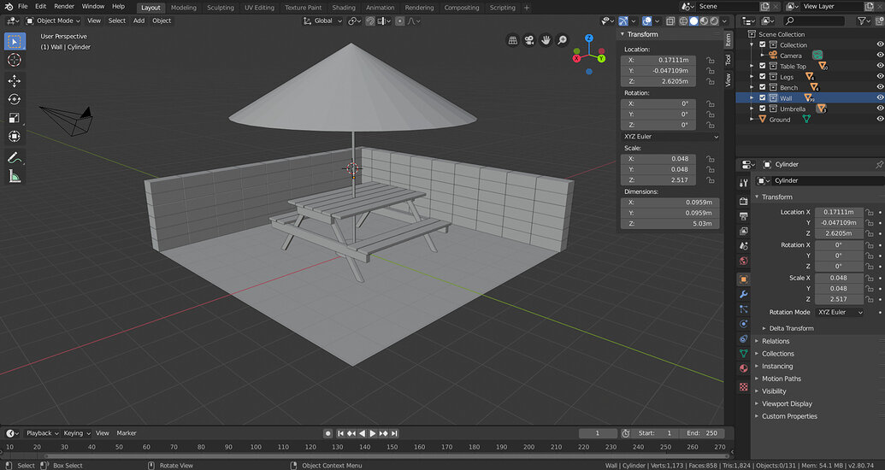Open the Global orientation dropdown
The height and width of the screenshot is (470, 885).
point(323,21)
